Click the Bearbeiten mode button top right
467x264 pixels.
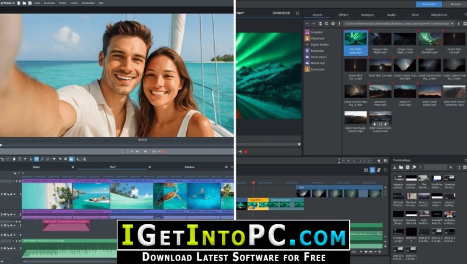point(429,5)
